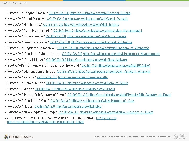
Task: Open the Kingdom of Mapungubwe URL
Action: (x=121, y=54)
